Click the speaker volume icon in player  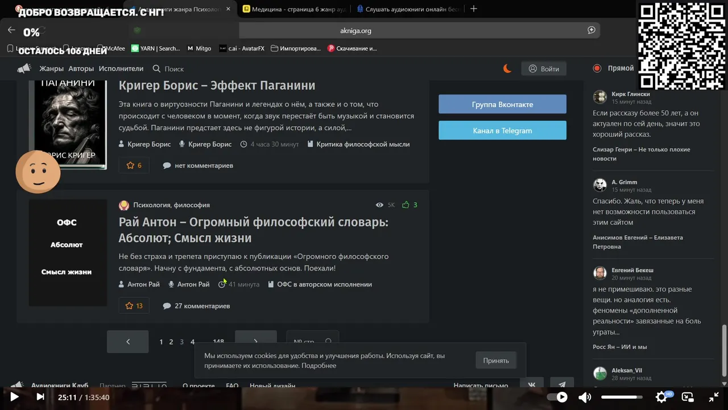tap(584, 397)
